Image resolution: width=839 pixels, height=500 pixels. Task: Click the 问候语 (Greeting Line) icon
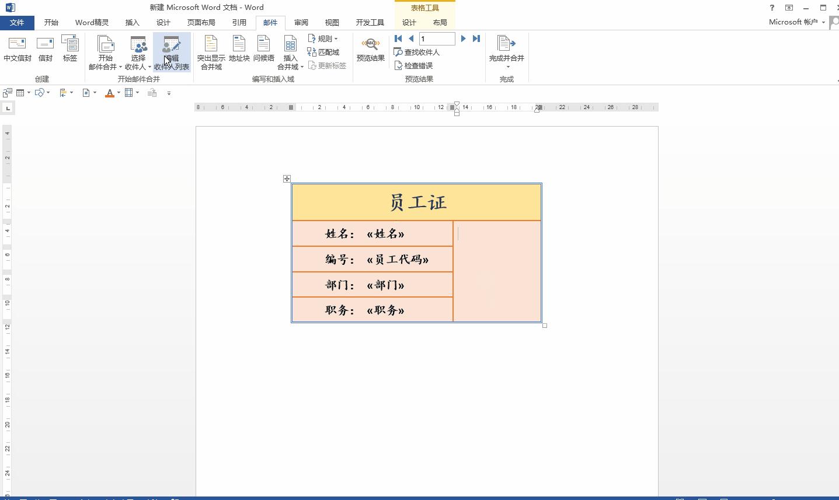(x=263, y=52)
